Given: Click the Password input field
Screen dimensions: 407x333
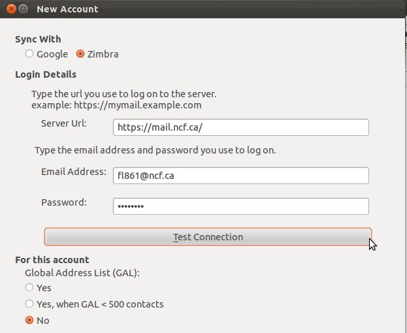Looking at the screenshot, I should (241, 206).
